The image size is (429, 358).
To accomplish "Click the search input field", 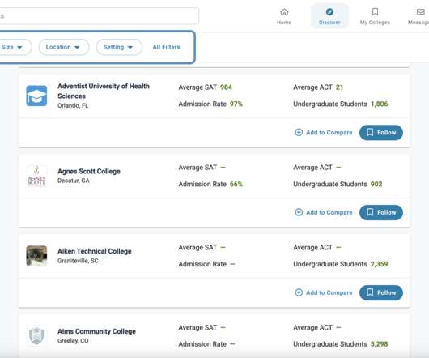I will point(99,16).
